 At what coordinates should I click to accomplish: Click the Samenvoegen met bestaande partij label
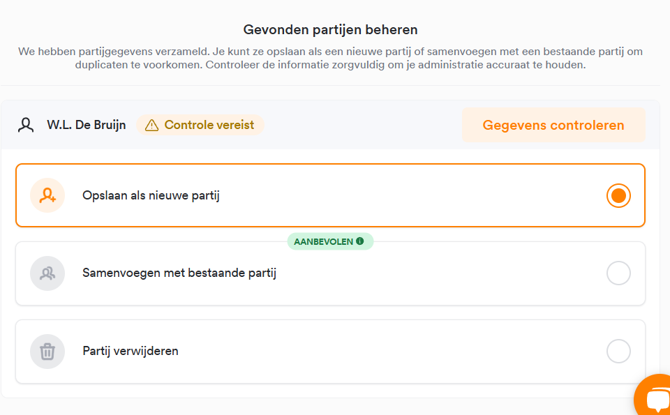click(179, 273)
